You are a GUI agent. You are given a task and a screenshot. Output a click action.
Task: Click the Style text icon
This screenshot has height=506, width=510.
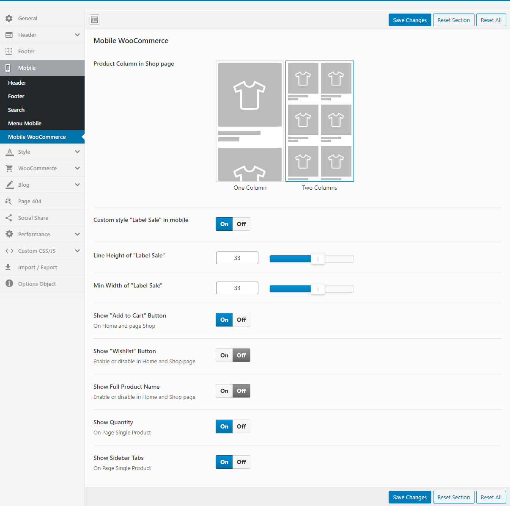(9, 152)
